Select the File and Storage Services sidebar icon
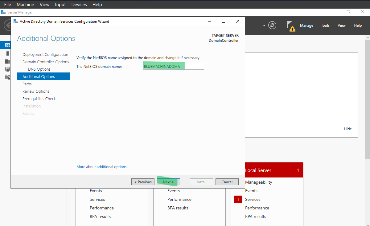Viewport: 370px width, 226px height. (x=8, y=76)
